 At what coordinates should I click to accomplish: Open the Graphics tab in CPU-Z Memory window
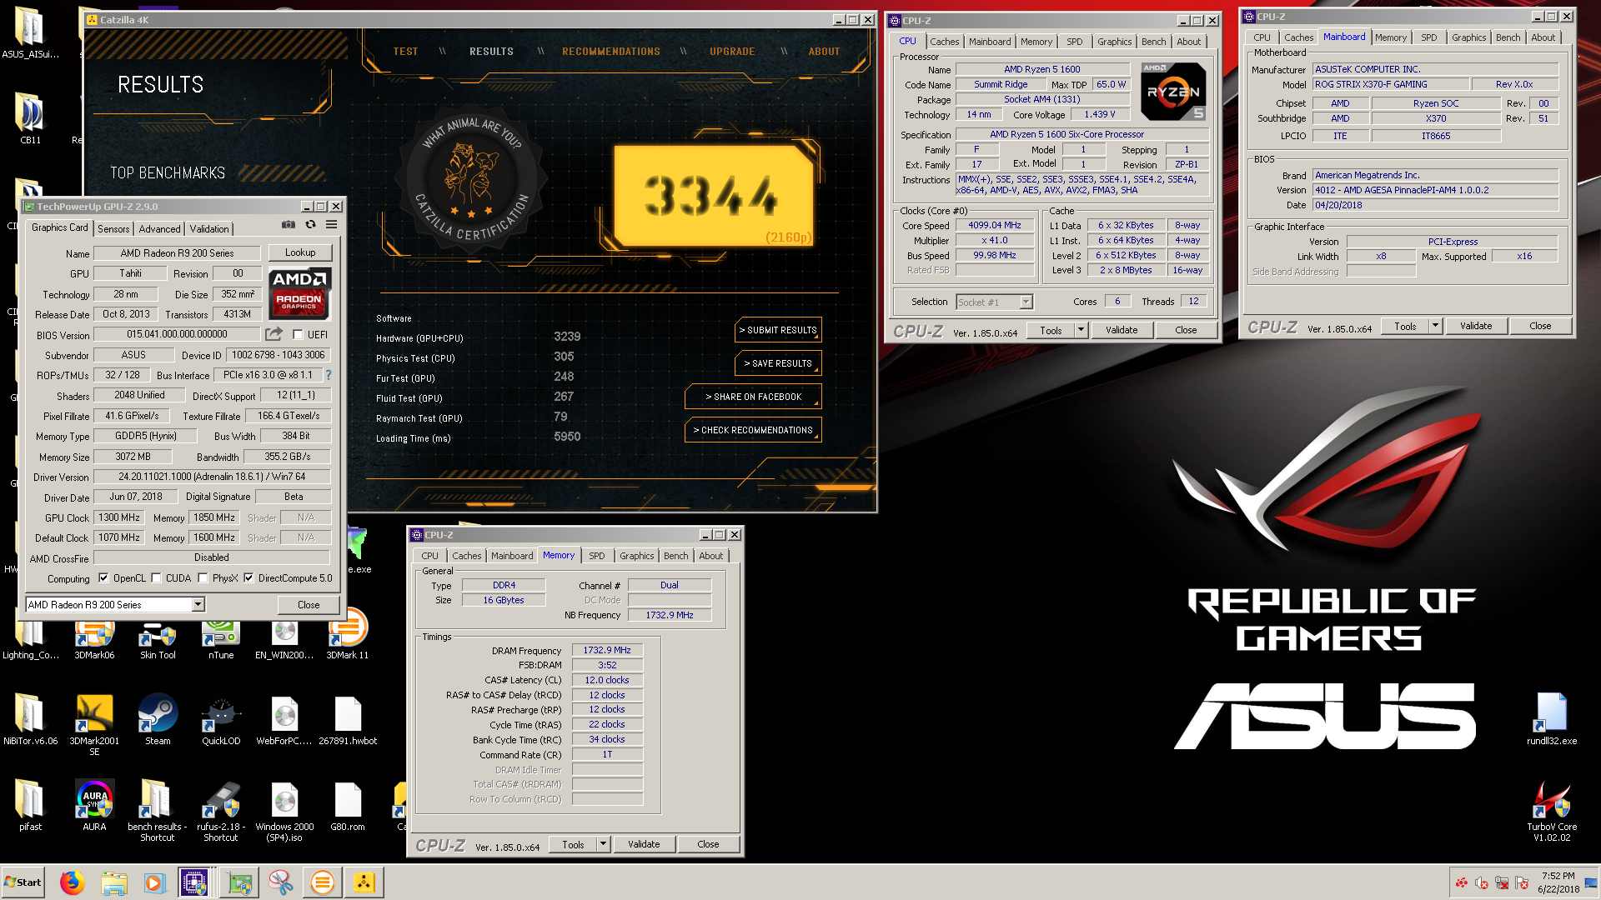(636, 556)
